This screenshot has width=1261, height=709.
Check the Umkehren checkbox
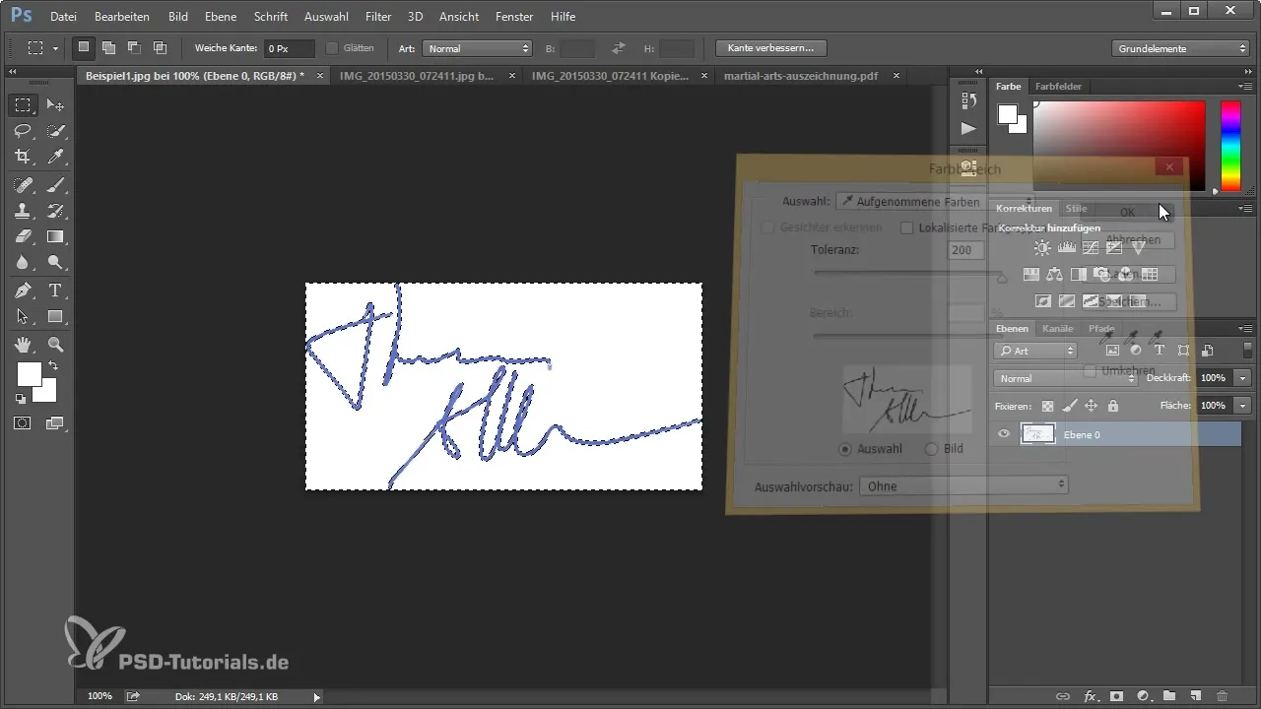click(x=1091, y=370)
